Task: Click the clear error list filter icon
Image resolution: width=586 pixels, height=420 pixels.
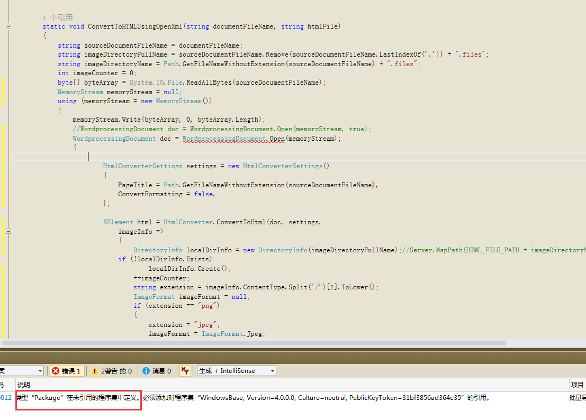Action: click(185, 371)
